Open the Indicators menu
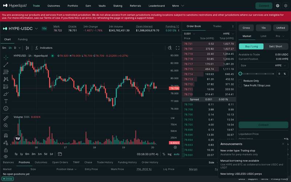Image resolution: width=291 pixels, height=182 pixels. tap(44, 48)
